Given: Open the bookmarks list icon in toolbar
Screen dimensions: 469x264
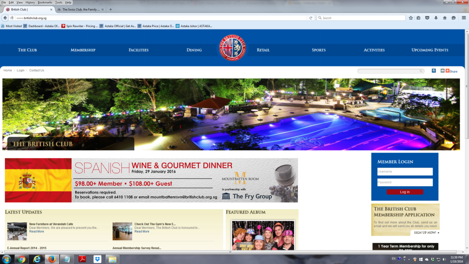Looking at the screenshot, I should [x=419, y=18].
